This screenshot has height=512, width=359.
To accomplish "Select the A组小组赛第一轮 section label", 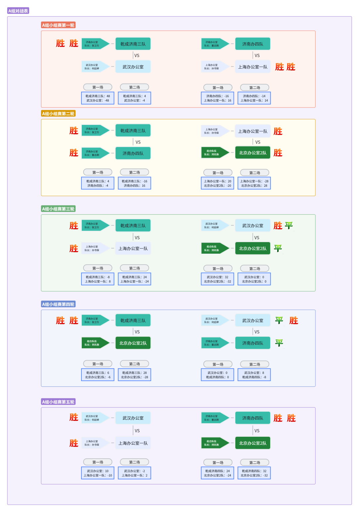I will (58, 25).
